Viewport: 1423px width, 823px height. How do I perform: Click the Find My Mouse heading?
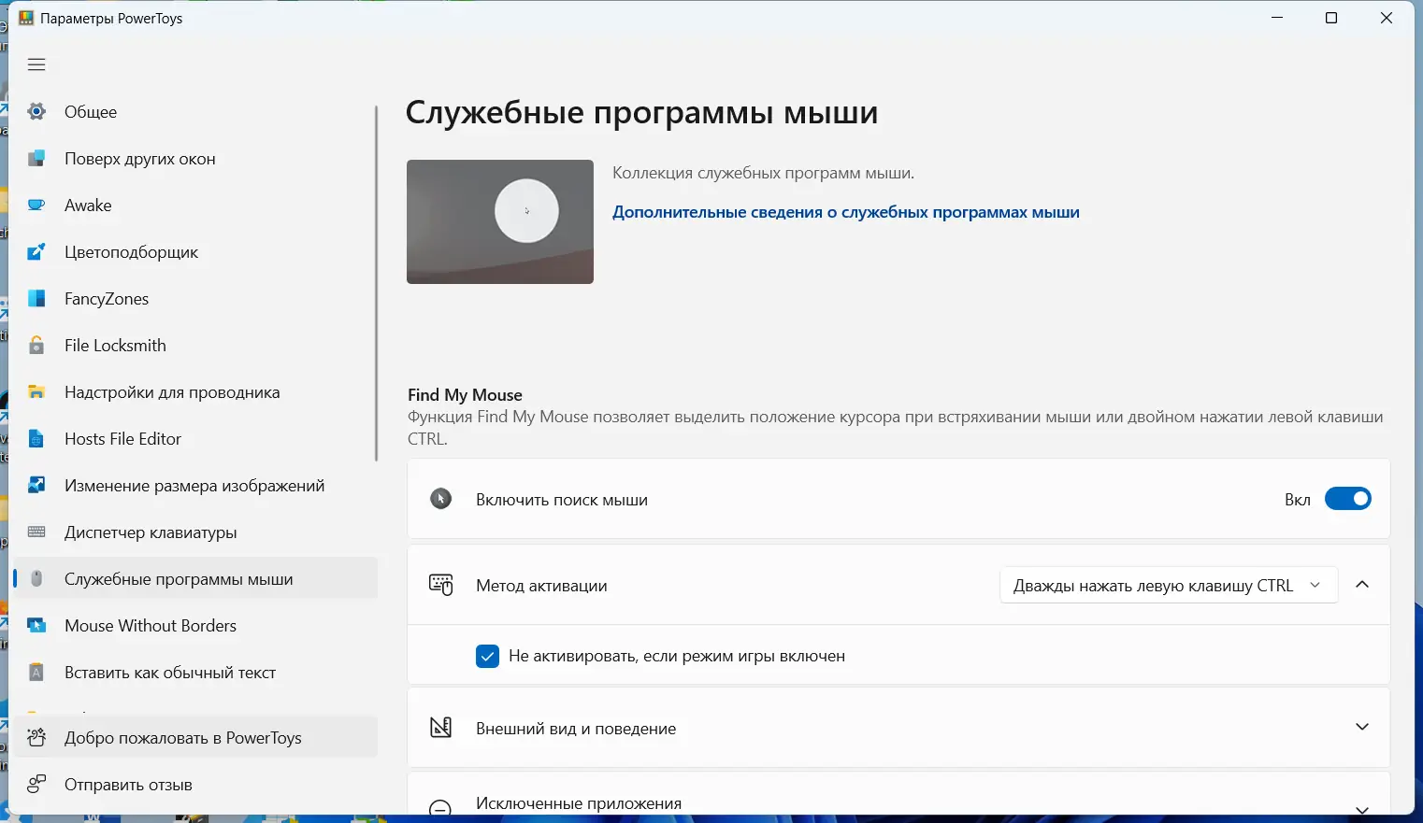coord(465,395)
